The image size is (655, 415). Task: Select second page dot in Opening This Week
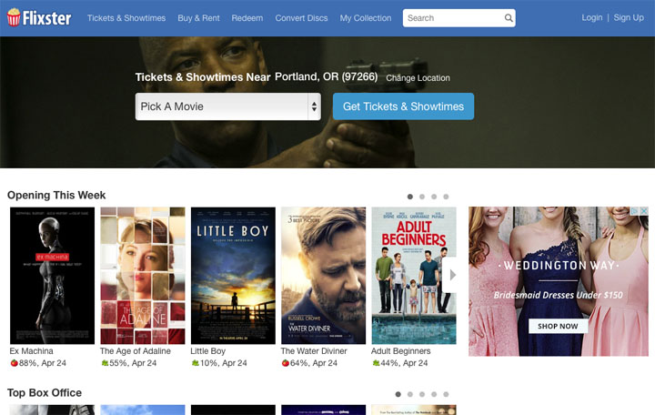422,197
